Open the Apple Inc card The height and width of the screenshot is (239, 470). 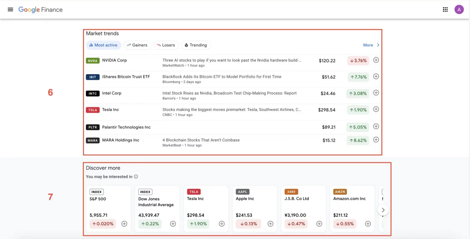pyautogui.click(x=255, y=209)
